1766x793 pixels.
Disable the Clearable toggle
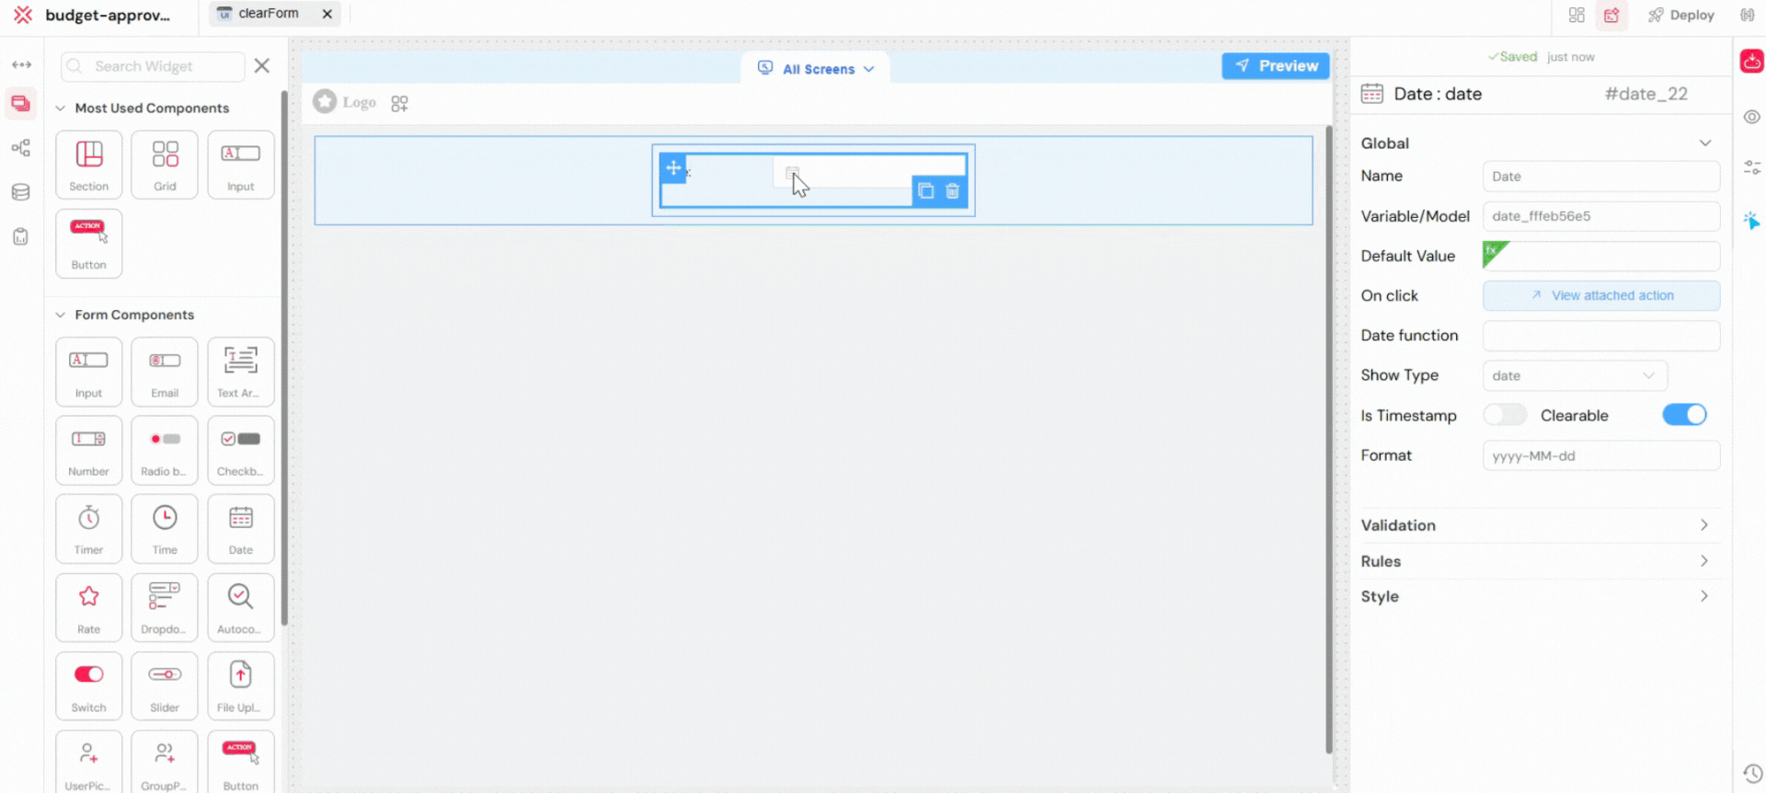(1684, 415)
